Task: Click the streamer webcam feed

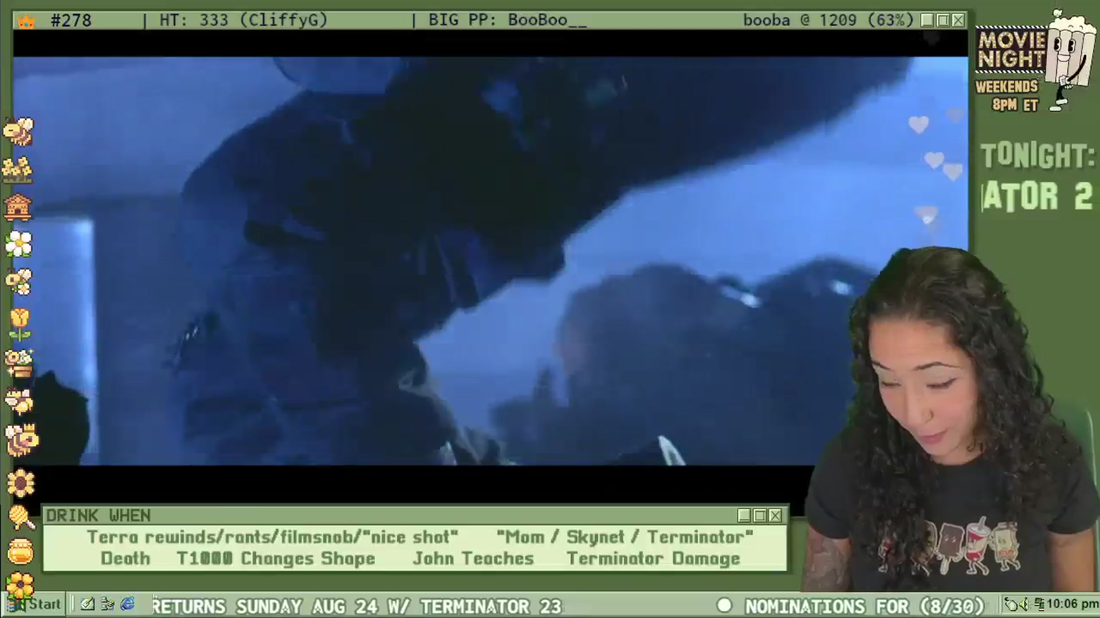Action: (951, 421)
